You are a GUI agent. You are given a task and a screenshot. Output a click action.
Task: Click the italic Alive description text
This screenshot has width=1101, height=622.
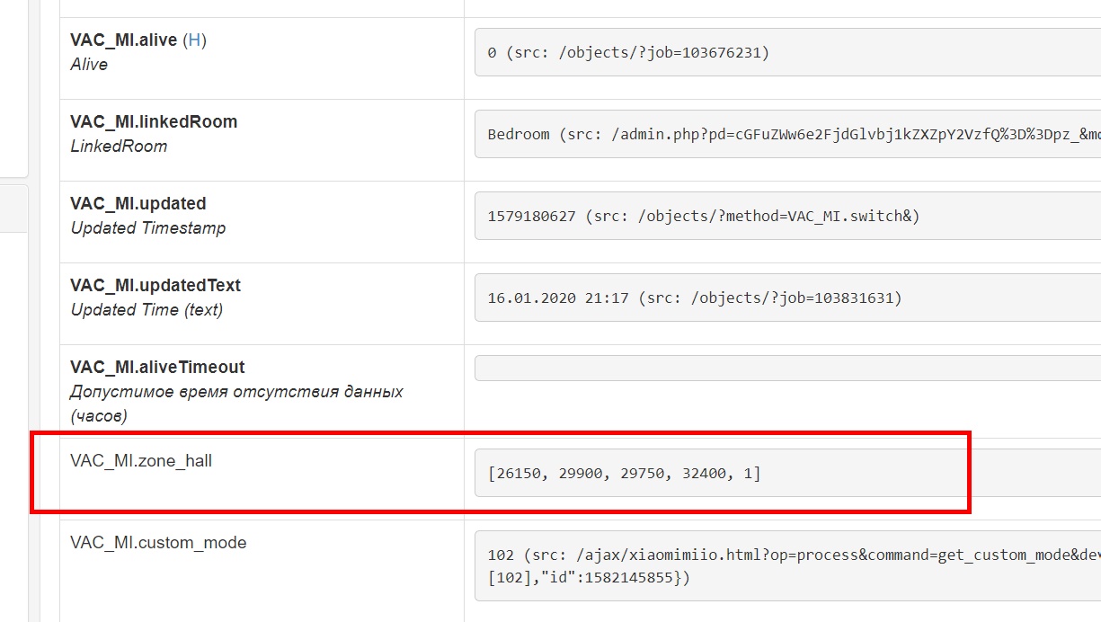(x=89, y=65)
